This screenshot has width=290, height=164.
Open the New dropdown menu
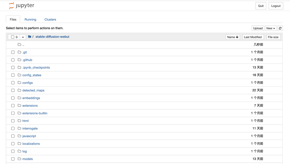(271, 28)
